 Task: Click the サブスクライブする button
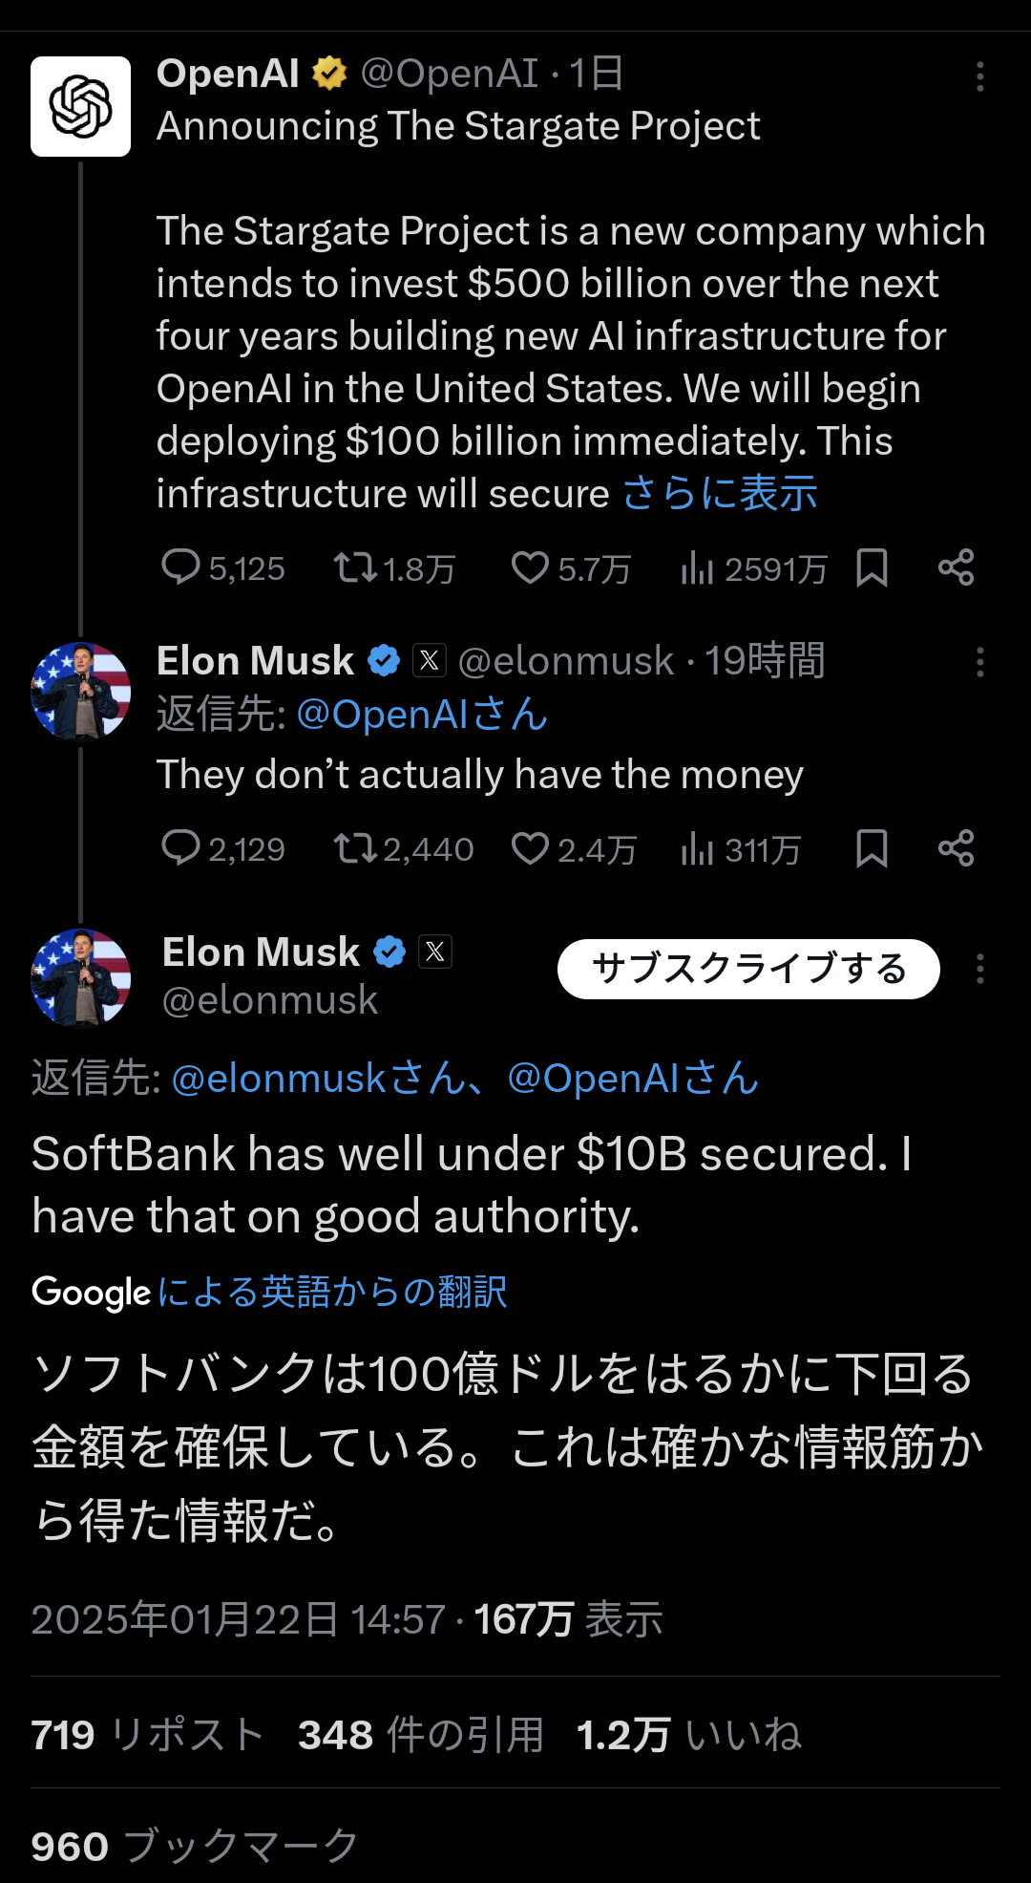click(748, 969)
